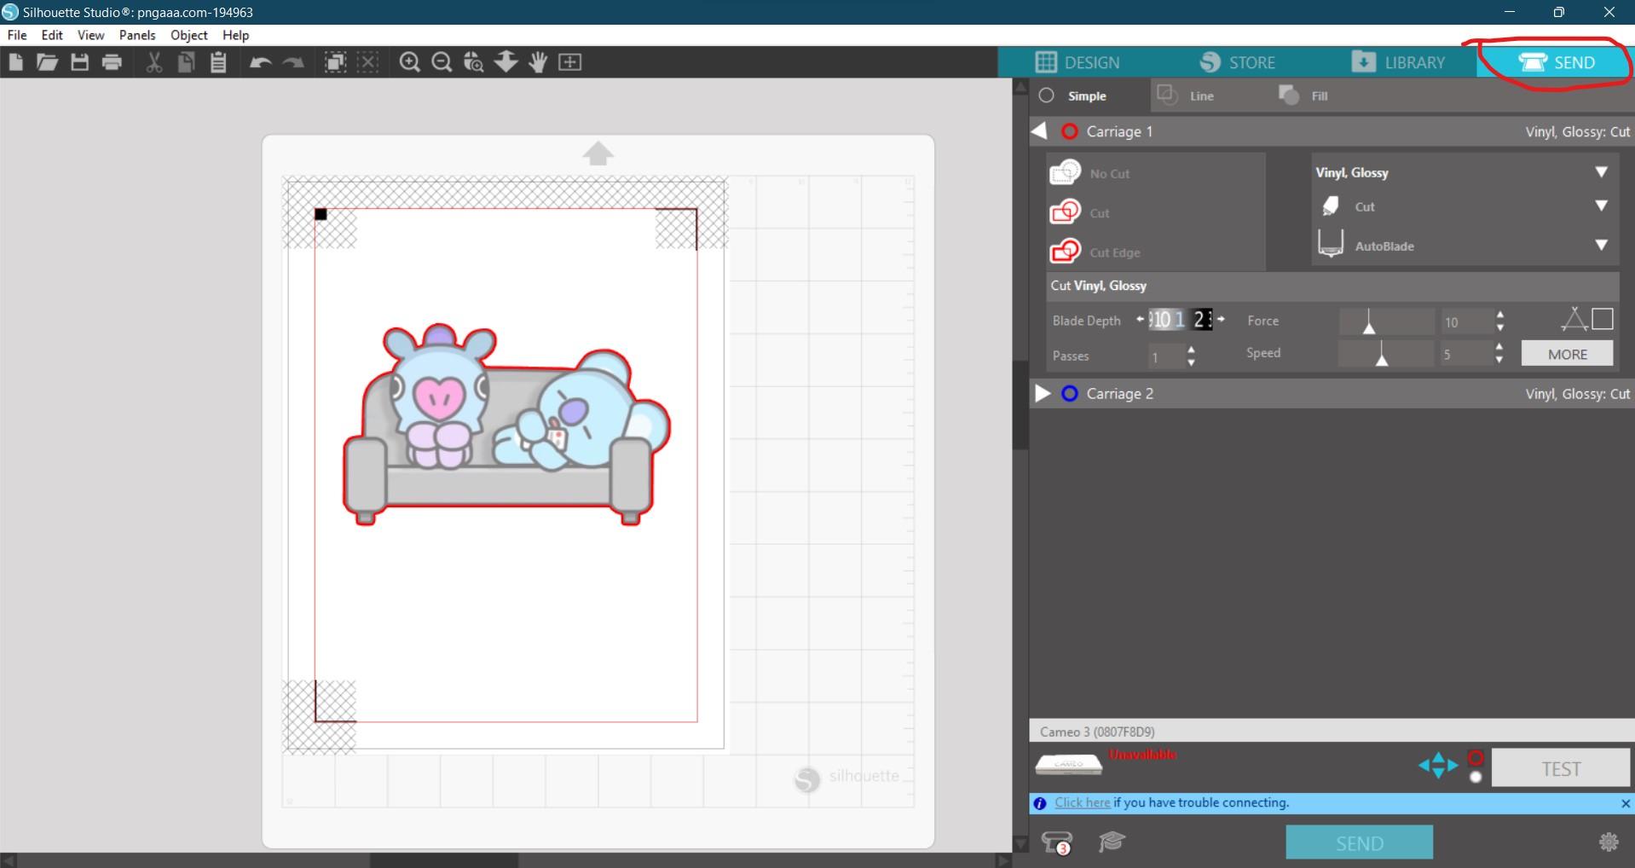Viewport: 1635px width, 868px height.
Task: Toggle the square checkbox beside overcut icon
Action: (x=1603, y=319)
